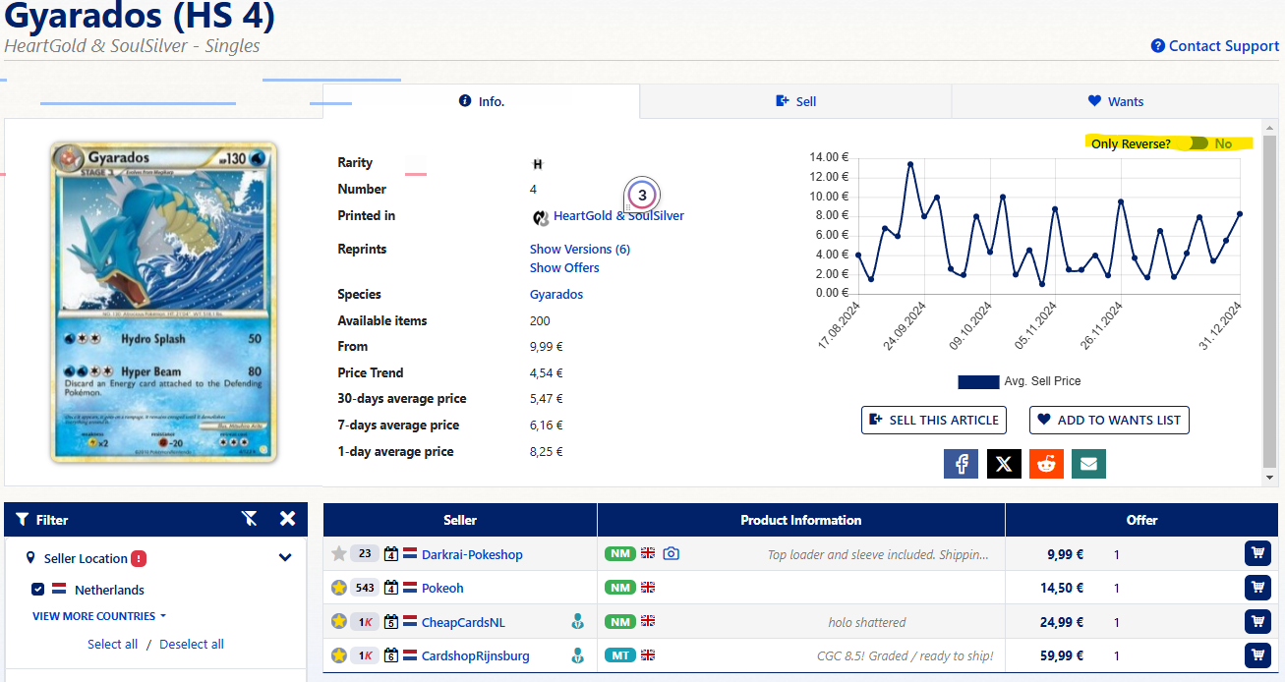Image resolution: width=1285 pixels, height=682 pixels.
Task: Share the card on Reddit
Action: click(1046, 464)
